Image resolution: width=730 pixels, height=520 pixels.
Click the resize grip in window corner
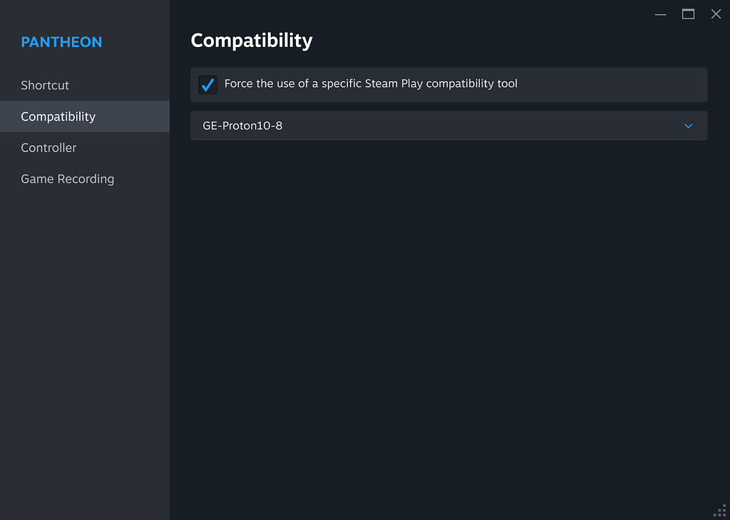720,511
